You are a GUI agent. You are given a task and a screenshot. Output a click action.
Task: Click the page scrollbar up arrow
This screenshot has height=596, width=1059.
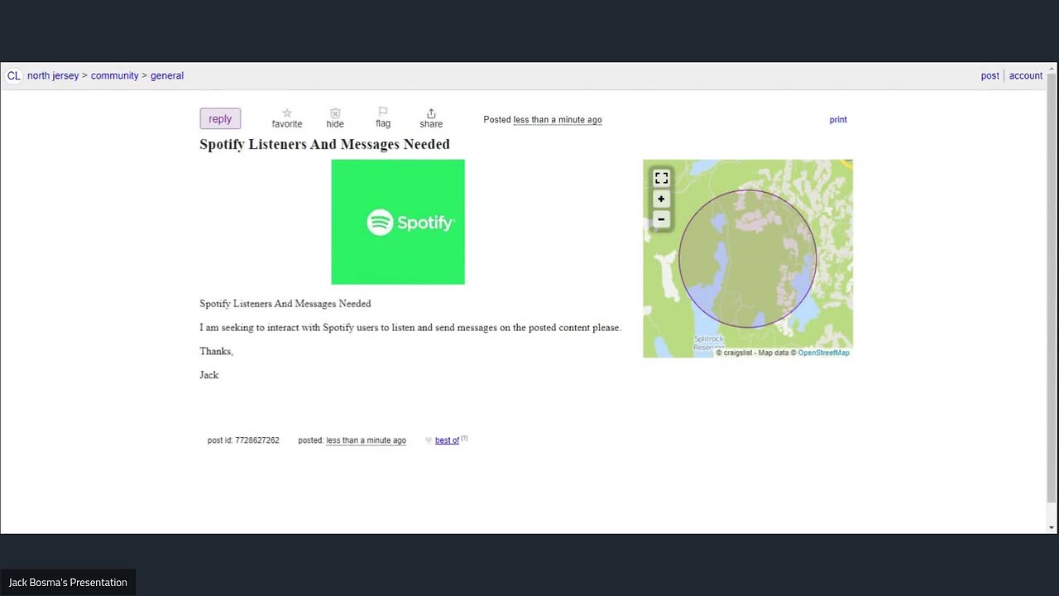tap(1052, 68)
